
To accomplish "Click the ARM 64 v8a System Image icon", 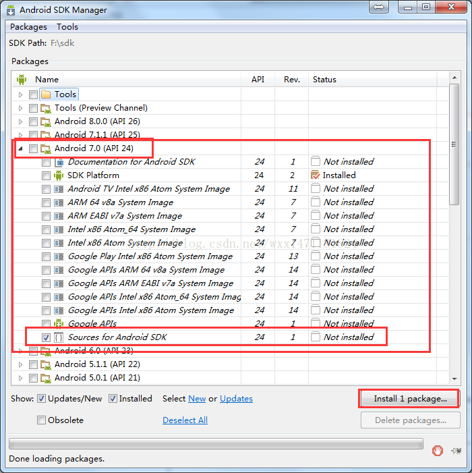I will (59, 202).
